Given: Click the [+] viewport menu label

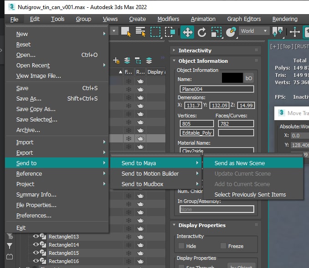Looking at the screenshot, I should (x=275, y=46).
